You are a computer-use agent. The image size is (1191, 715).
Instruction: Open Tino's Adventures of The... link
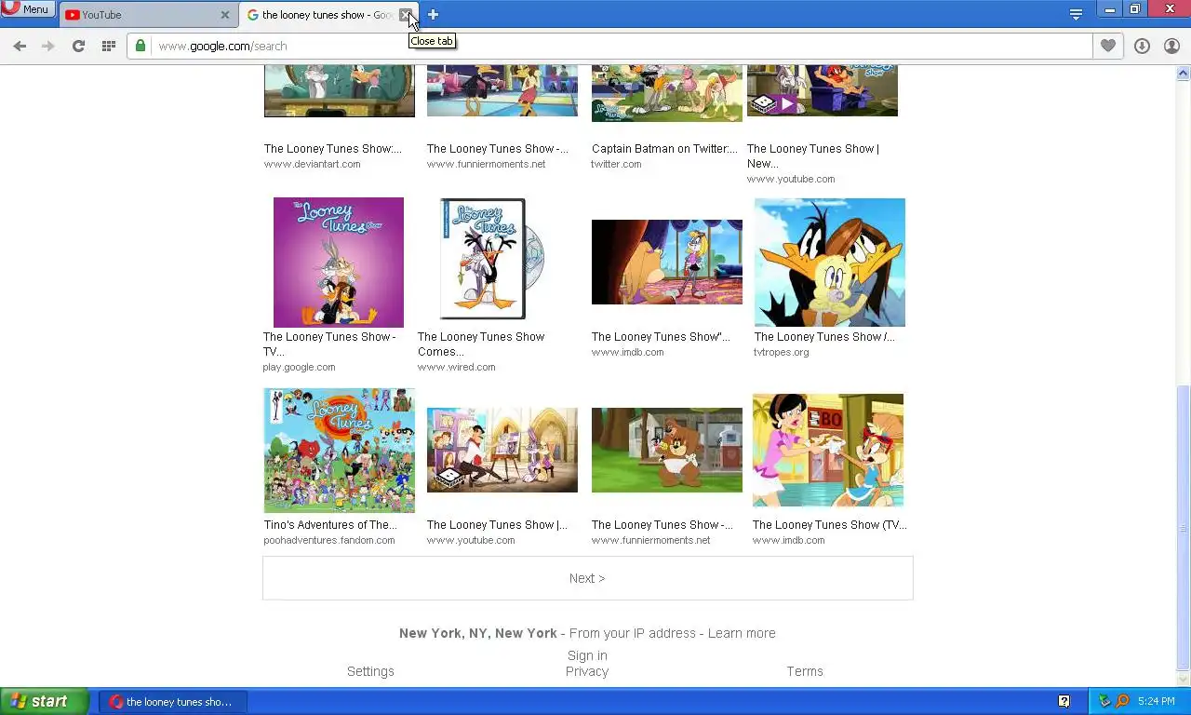(x=330, y=525)
